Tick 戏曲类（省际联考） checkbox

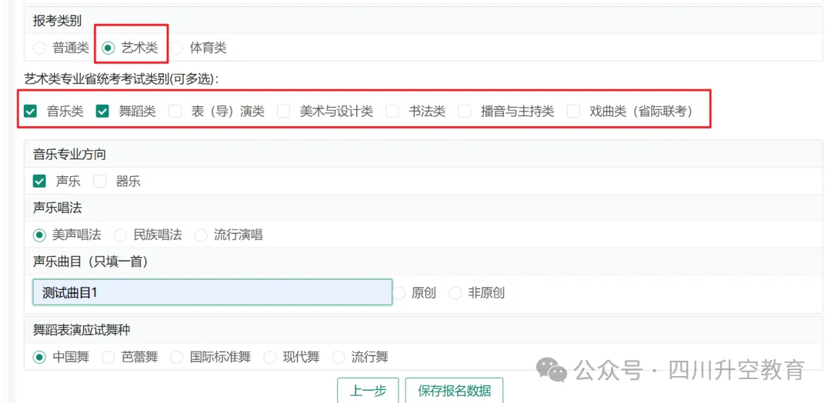point(573,112)
